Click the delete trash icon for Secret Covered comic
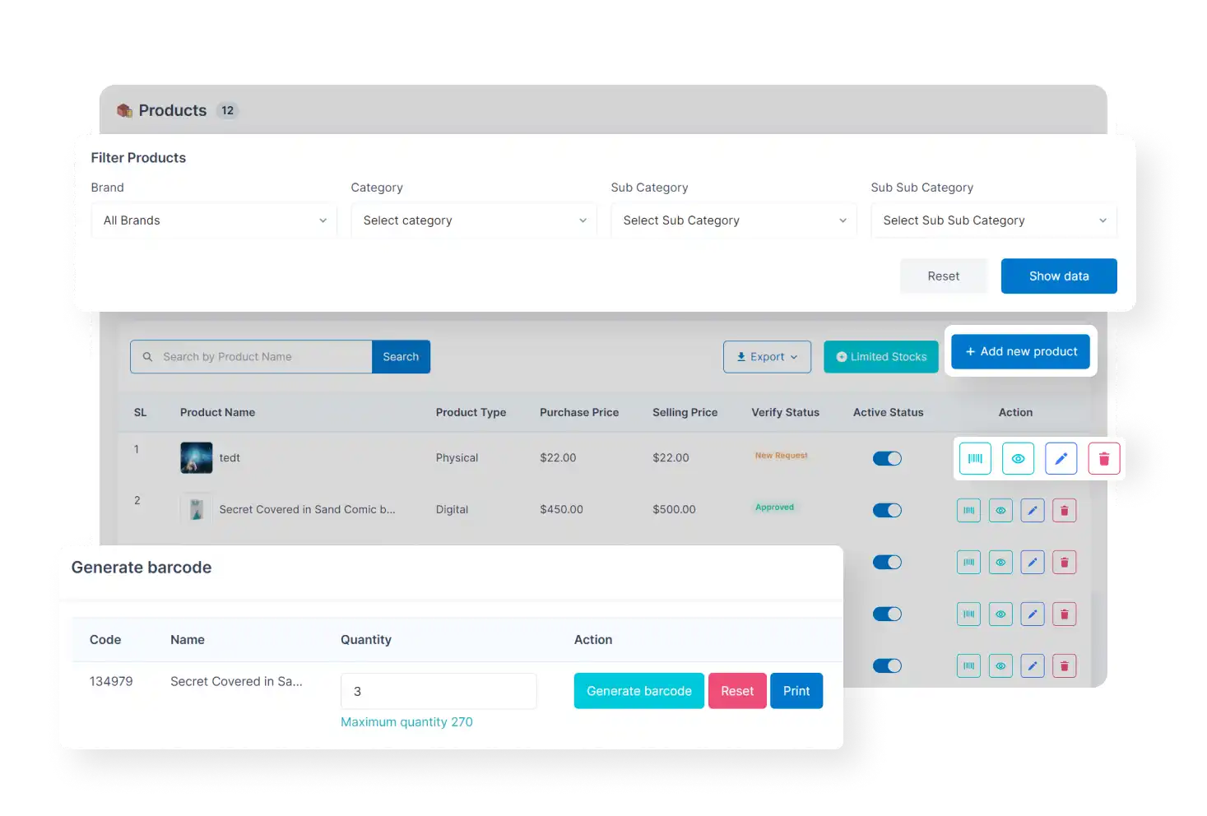 tap(1064, 510)
